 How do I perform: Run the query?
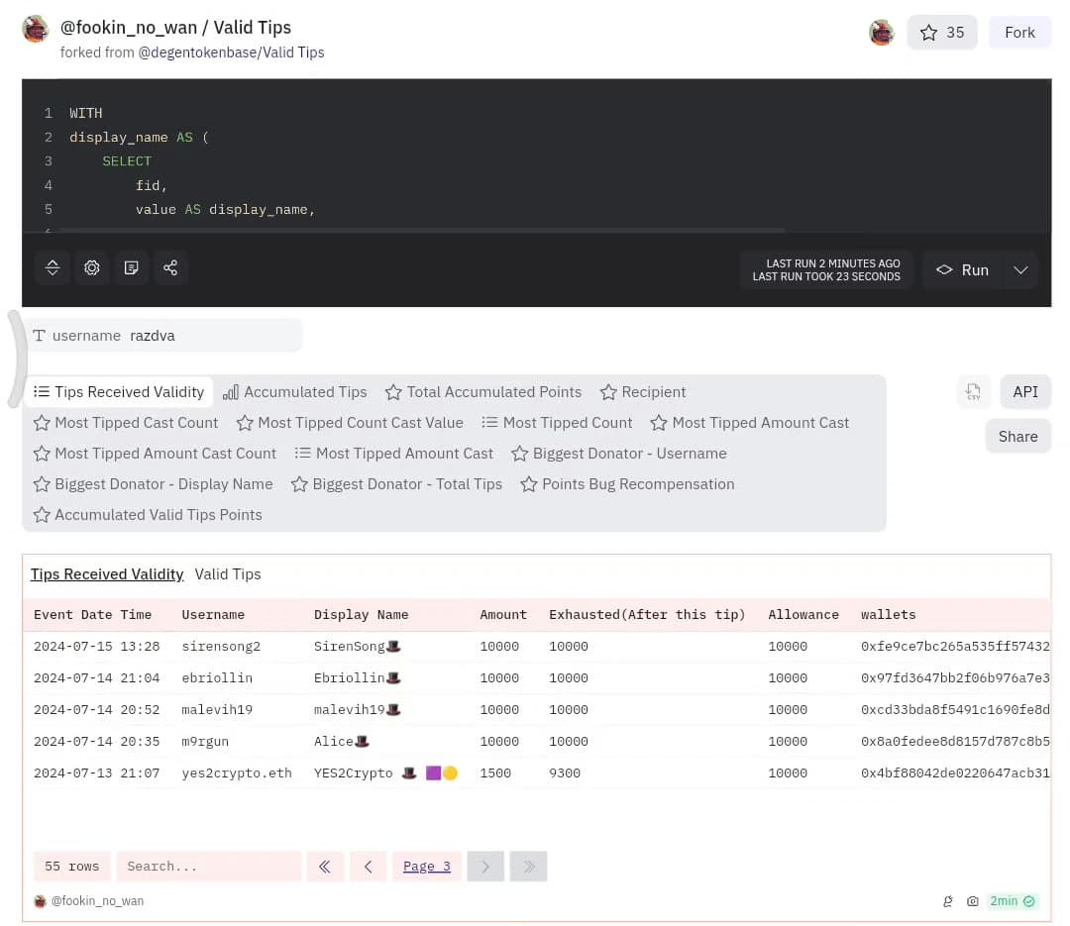coord(962,270)
